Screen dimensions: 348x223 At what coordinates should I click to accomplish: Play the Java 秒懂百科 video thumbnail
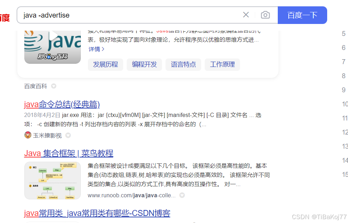point(53,47)
